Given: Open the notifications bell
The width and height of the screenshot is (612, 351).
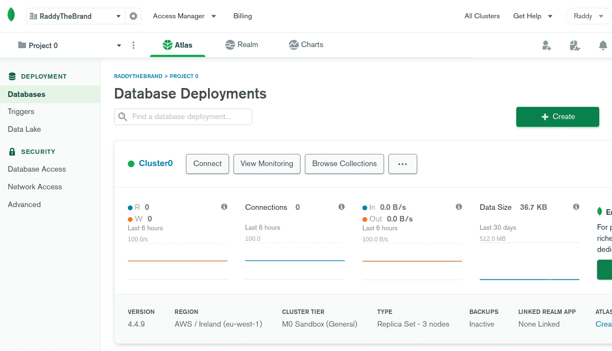Looking at the screenshot, I should pos(603,45).
